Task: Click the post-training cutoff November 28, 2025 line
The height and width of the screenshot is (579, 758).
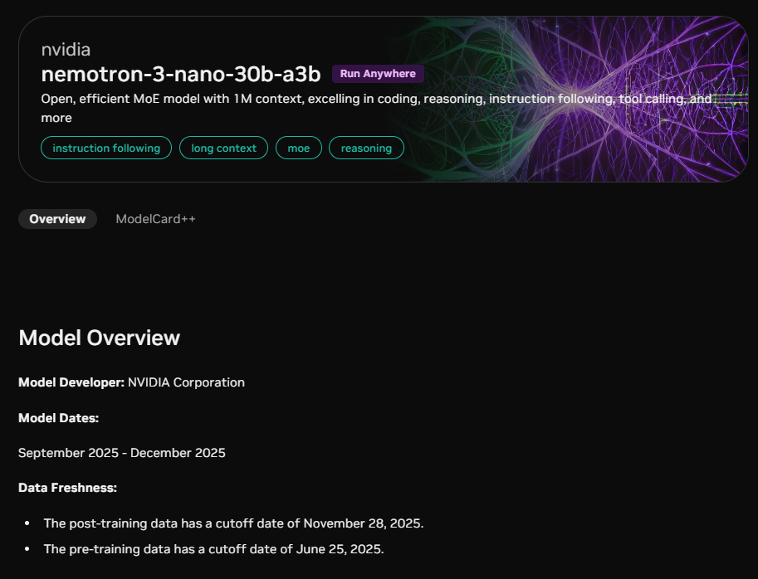Action: [233, 523]
